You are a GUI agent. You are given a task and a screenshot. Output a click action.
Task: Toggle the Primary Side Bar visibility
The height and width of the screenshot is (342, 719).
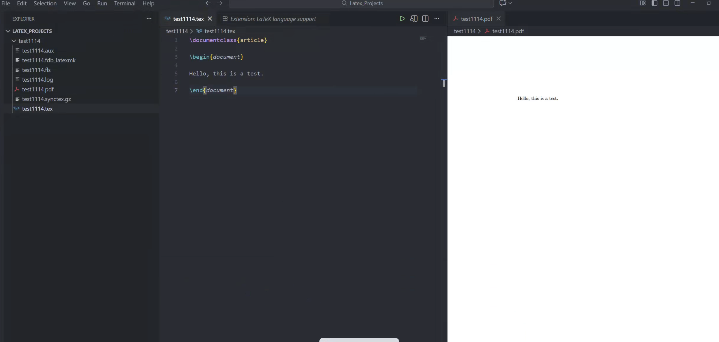655,3
